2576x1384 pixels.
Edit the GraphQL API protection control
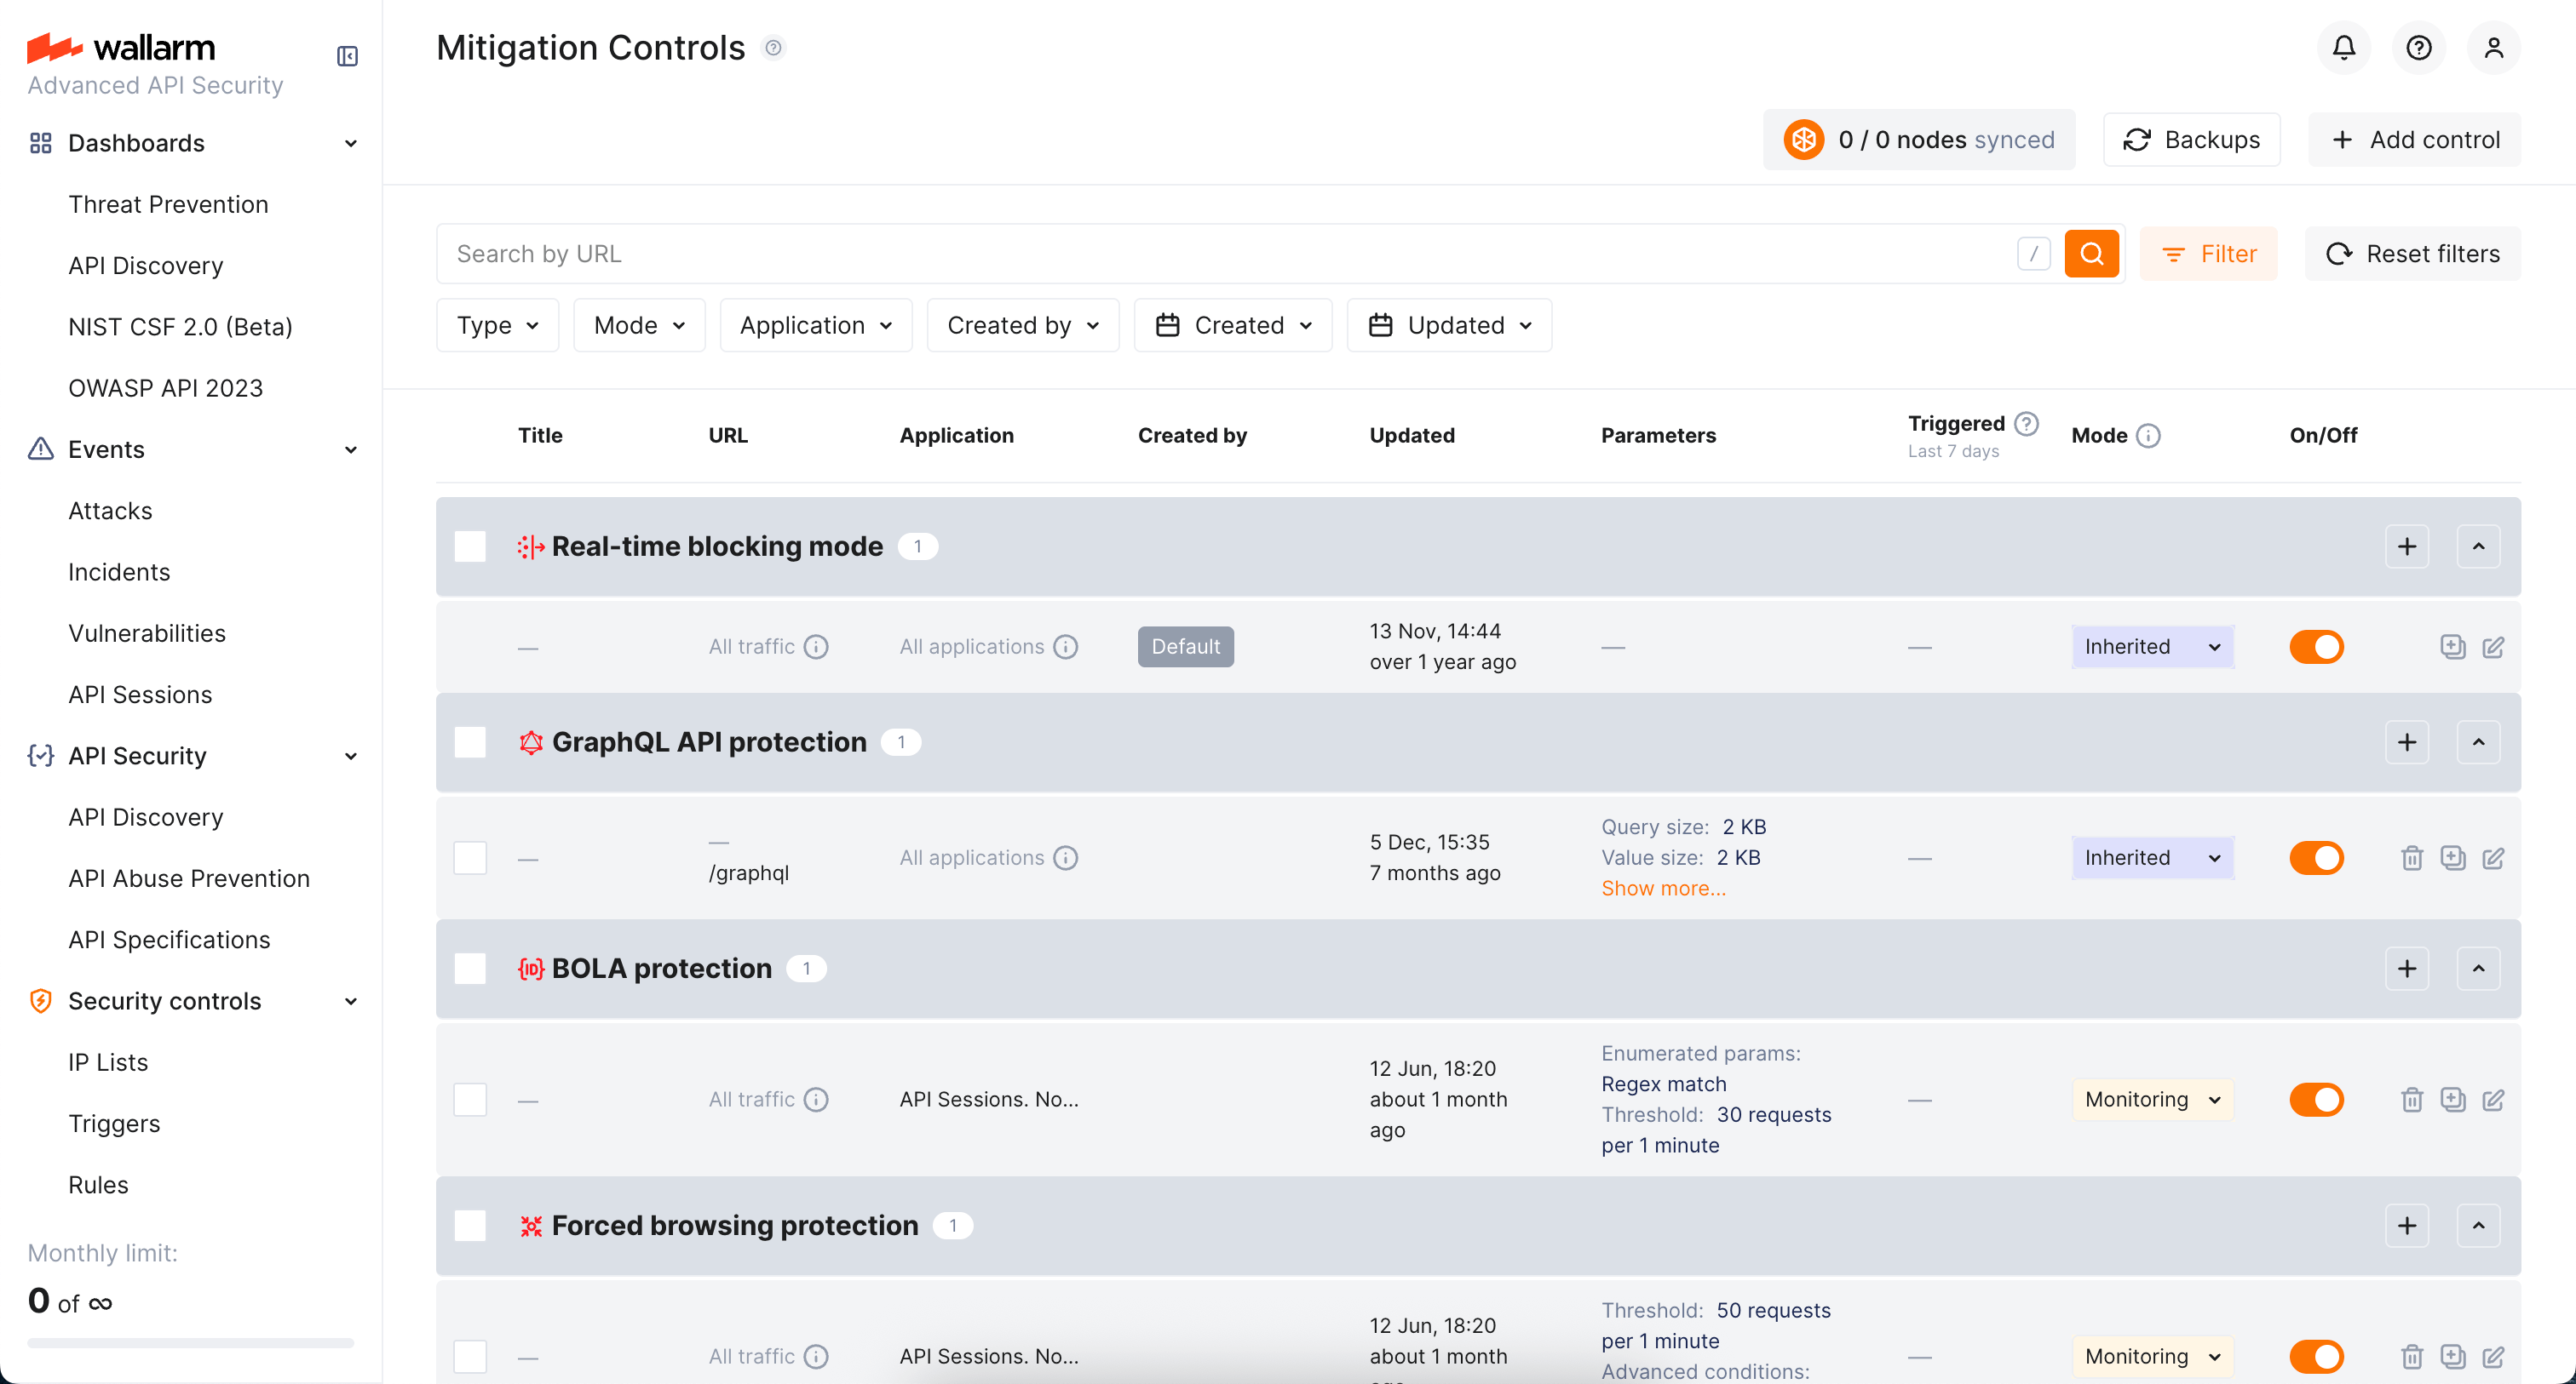[2494, 857]
